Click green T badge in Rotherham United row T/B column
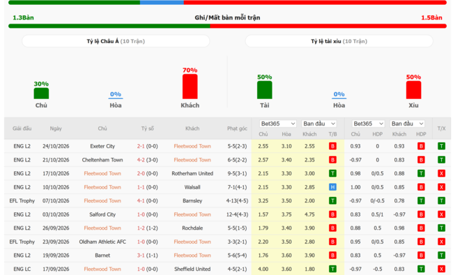This screenshot has width=453, height=275. pos(332,173)
